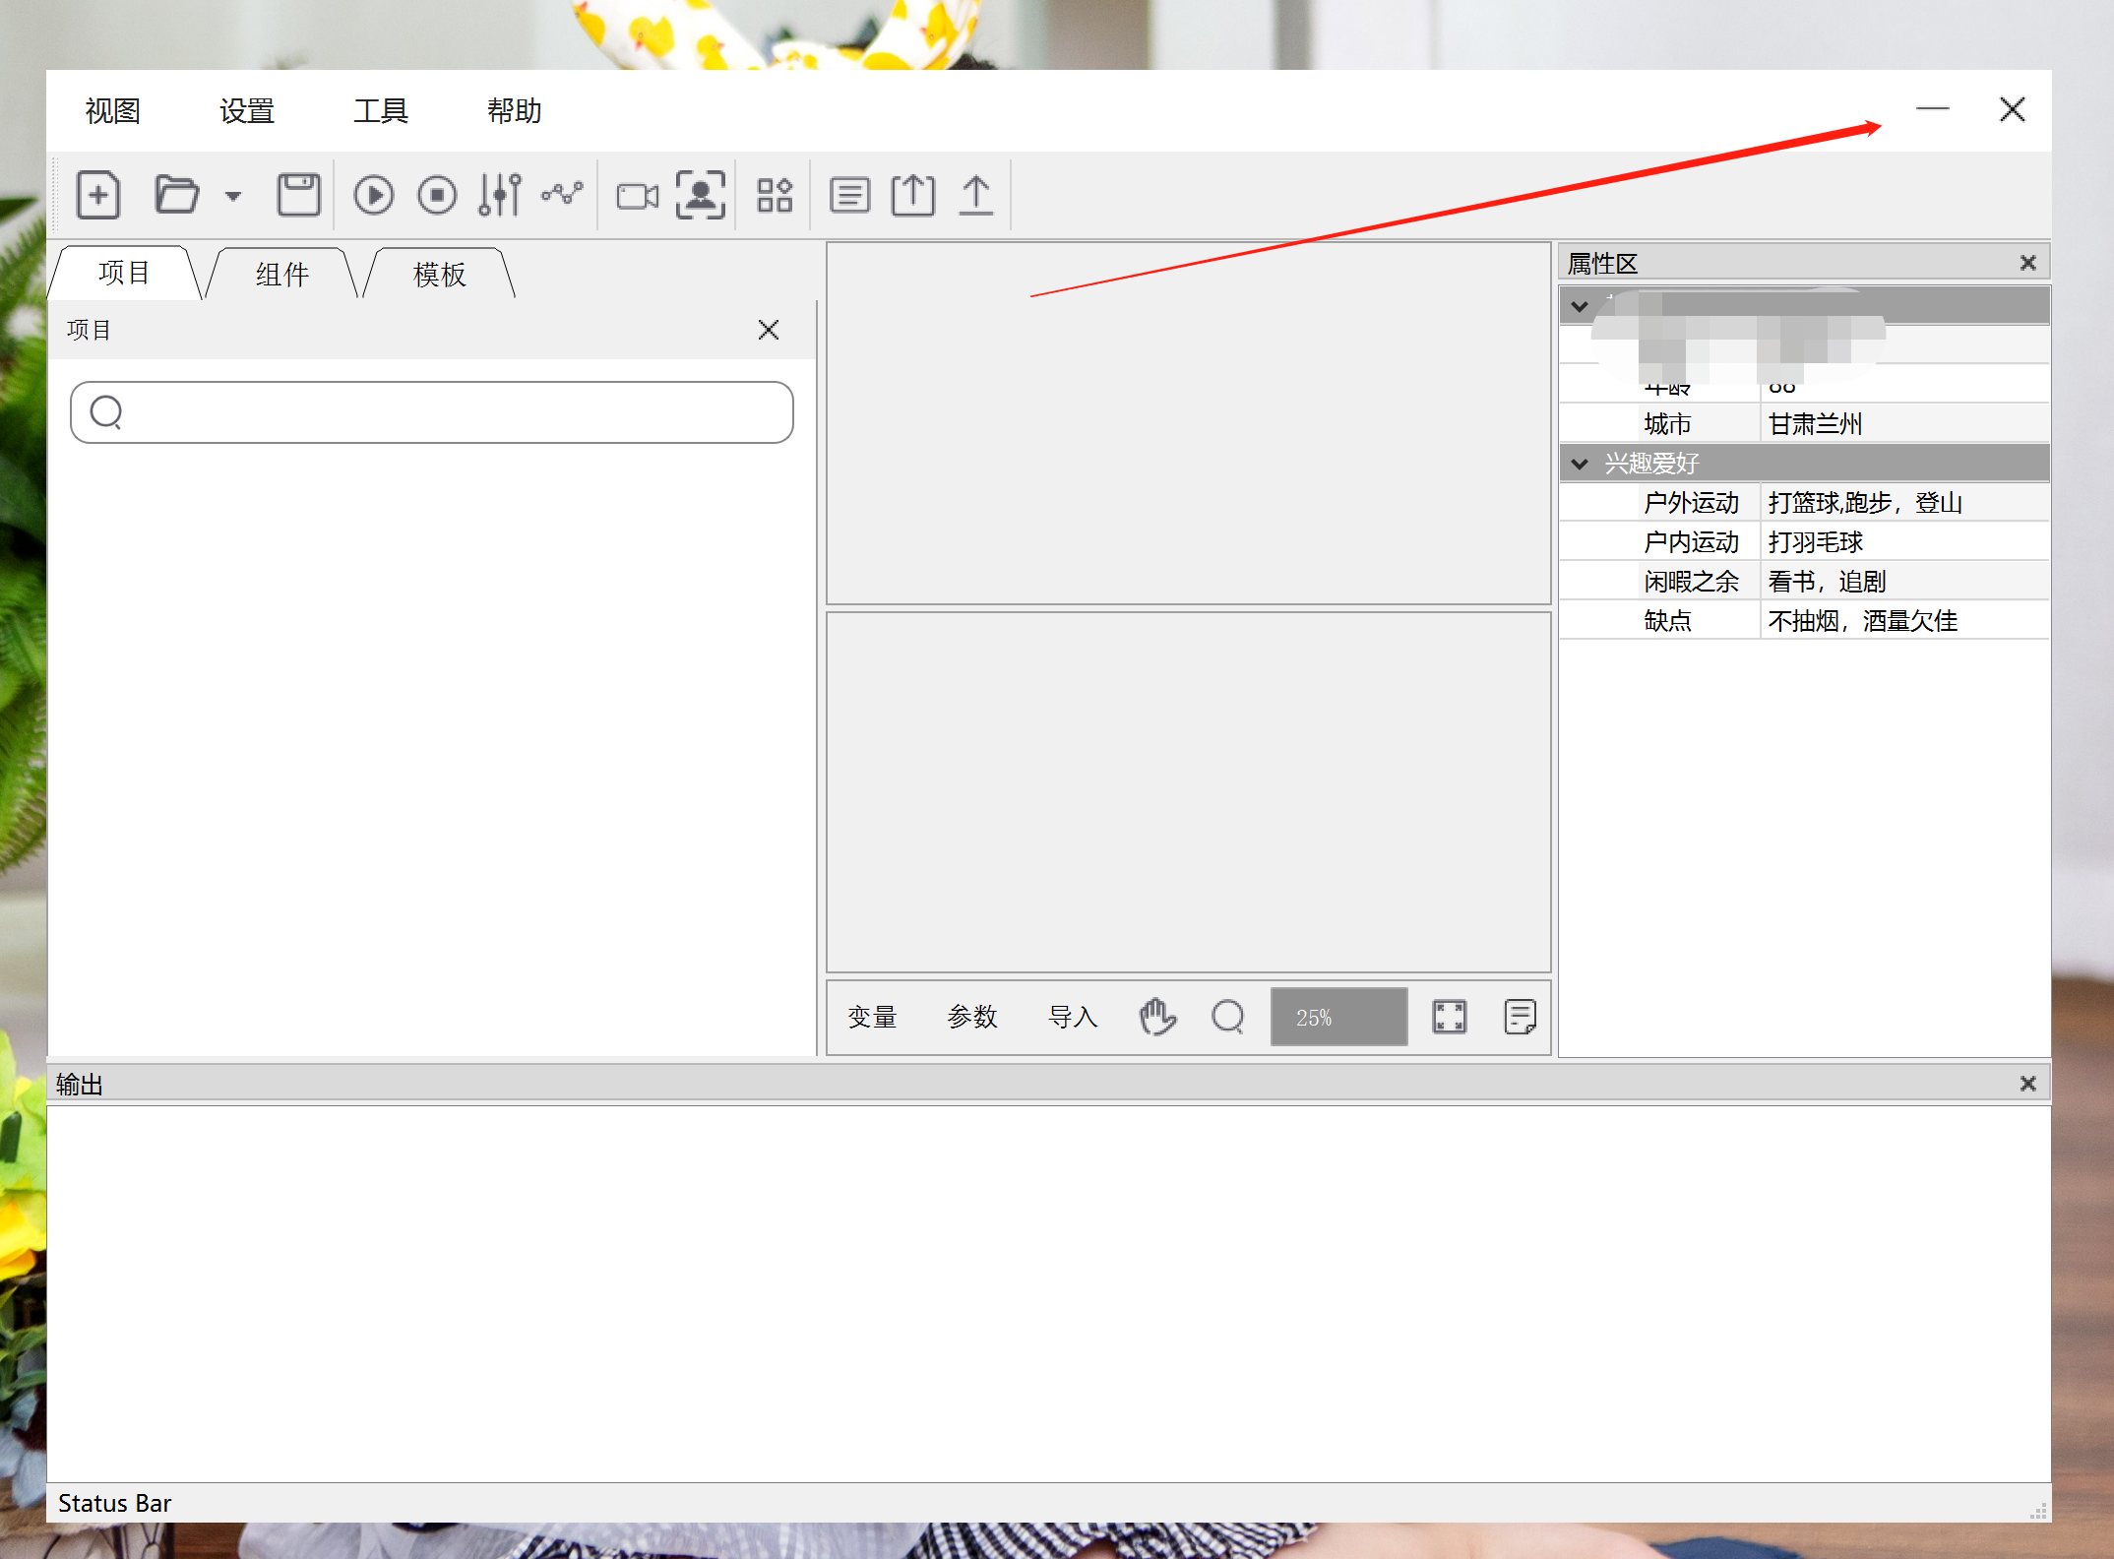This screenshot has width=2114, height=1559.
Task: Collapse the 兴趣爱好 property group
Action: [x=1580, y=464]
